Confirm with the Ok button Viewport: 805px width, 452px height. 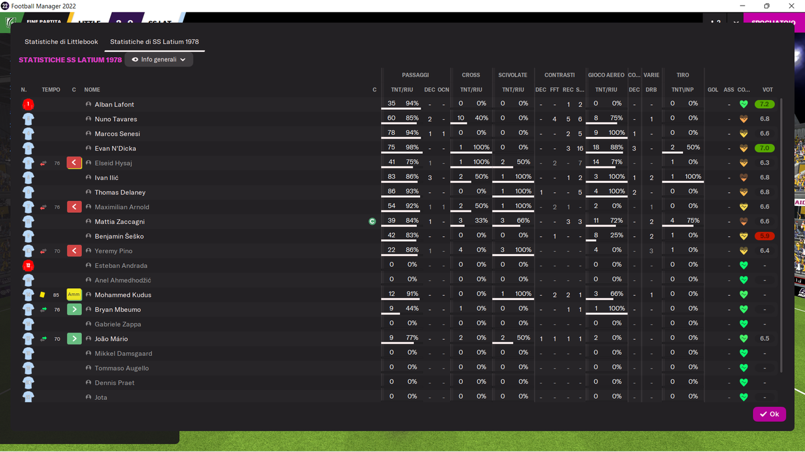click(769, 414)
